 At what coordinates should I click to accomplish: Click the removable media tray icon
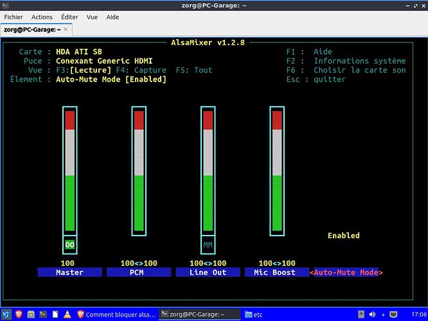[361, 315]
